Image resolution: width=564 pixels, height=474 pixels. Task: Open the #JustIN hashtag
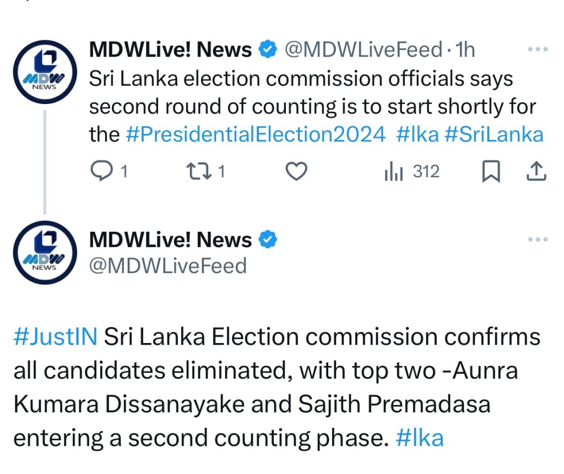click(x=55, y=336)
